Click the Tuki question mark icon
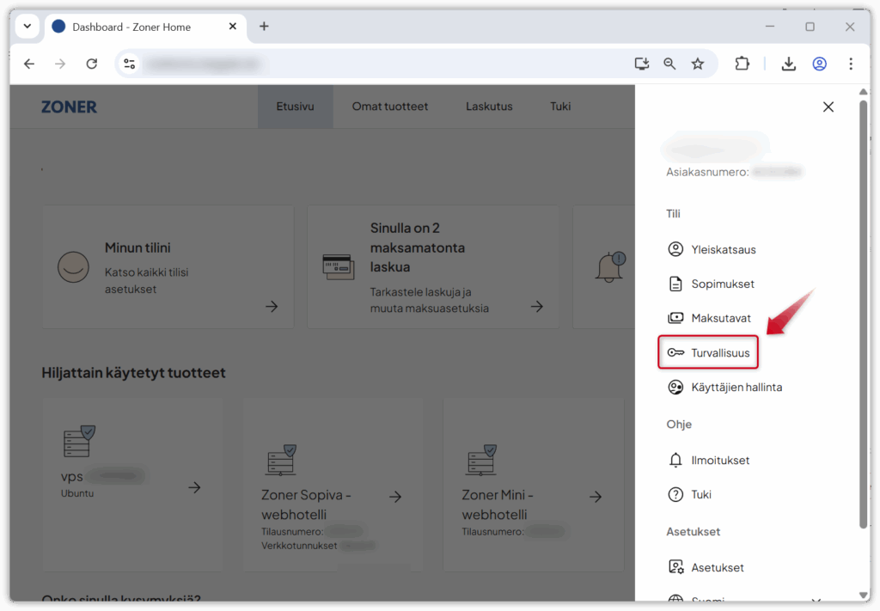 point(675,495)
